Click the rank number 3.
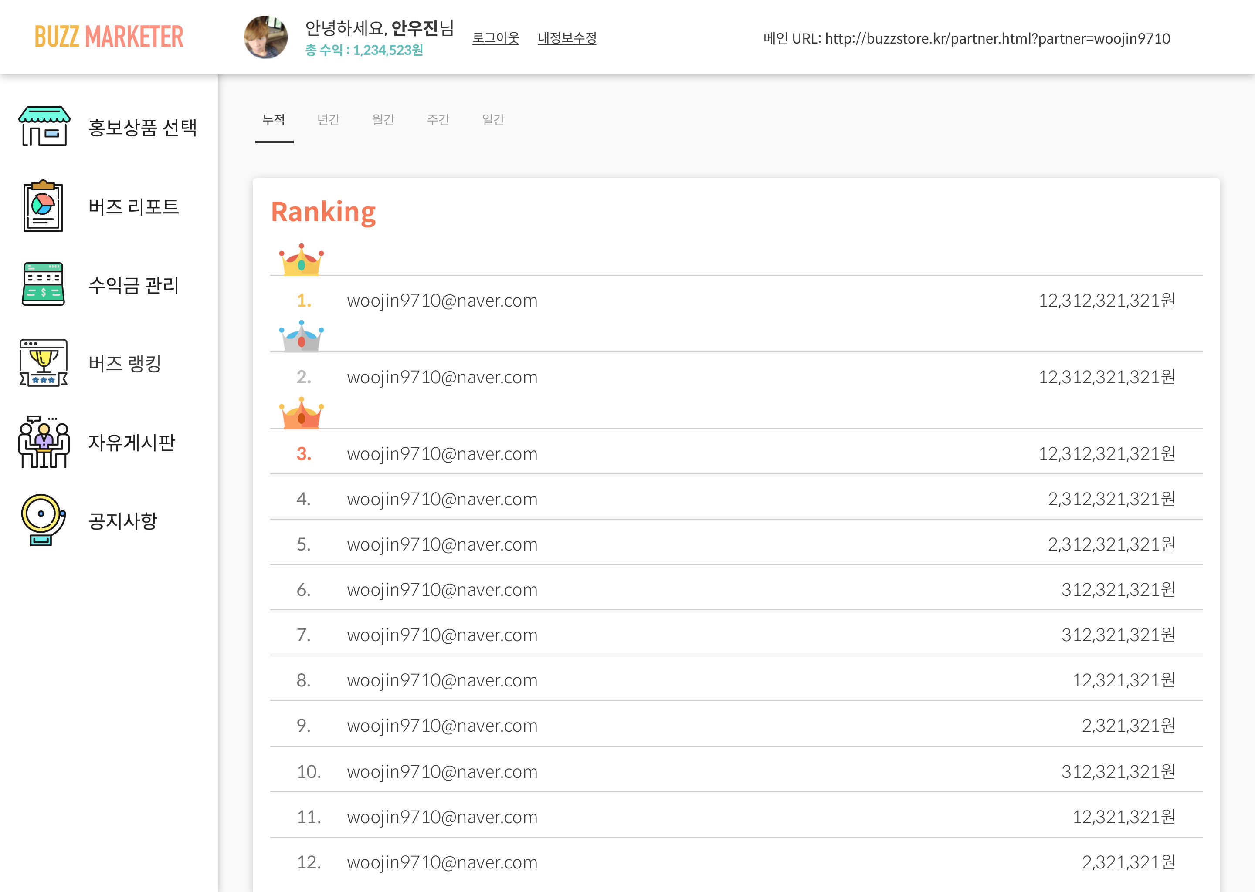 coord(304,454)
